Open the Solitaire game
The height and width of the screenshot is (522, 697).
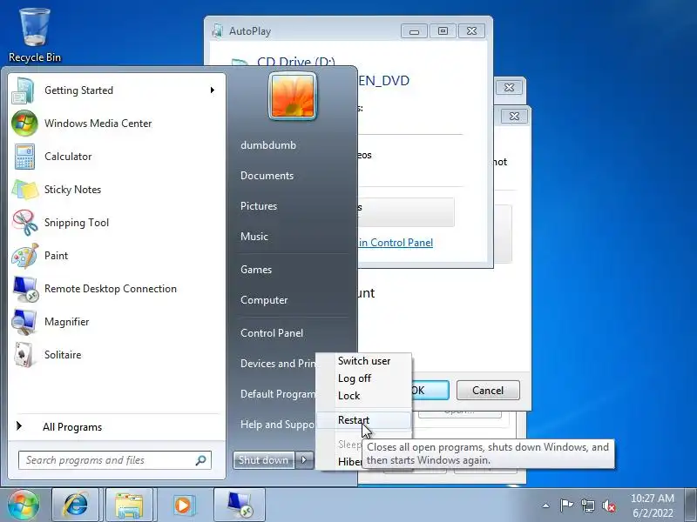117,355
